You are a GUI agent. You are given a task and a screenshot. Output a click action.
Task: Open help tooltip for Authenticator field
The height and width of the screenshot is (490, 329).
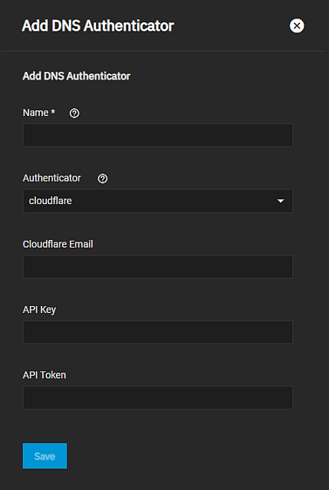(x=103, y=179)
